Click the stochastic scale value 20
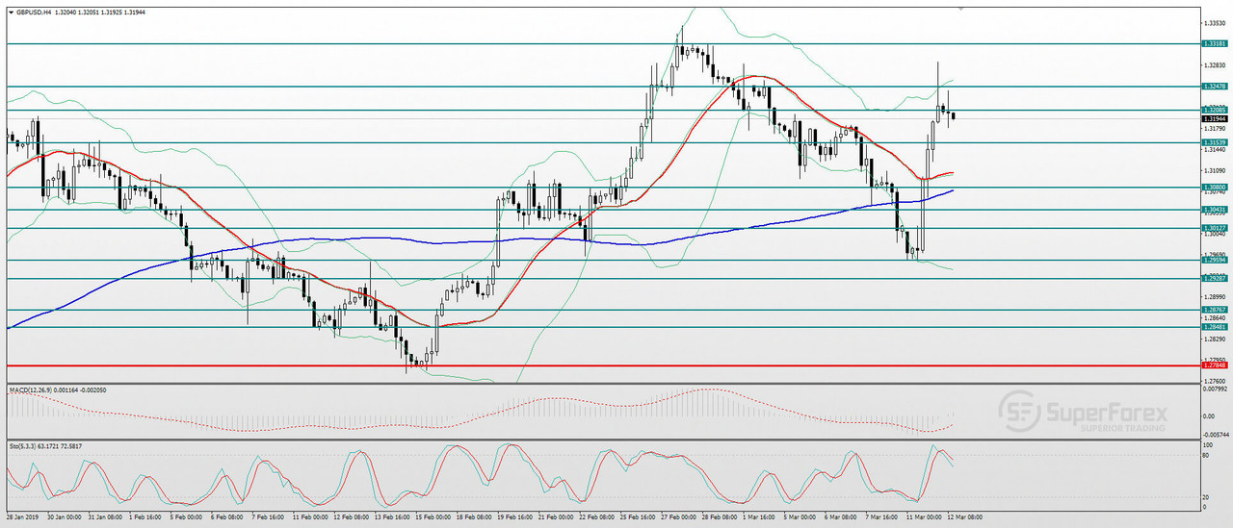The width and height of the screenshot is (1233, 528). (x=1208, y=497)
